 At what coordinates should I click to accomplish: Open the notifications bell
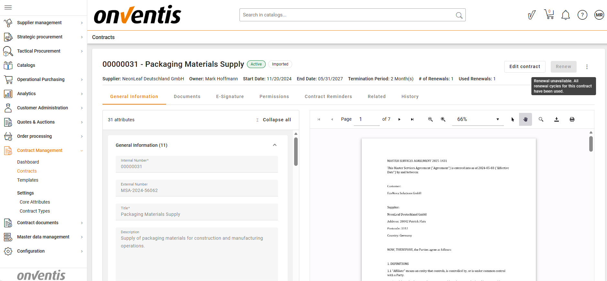click(565, 15)
